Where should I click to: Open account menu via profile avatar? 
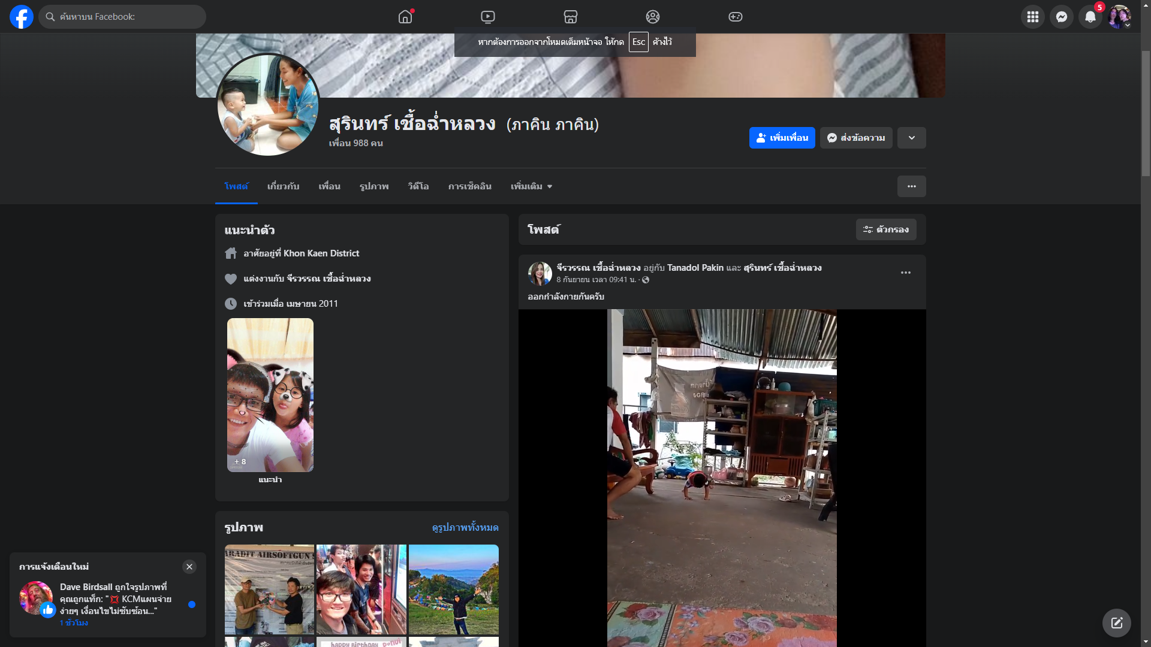click(1119, 17)
